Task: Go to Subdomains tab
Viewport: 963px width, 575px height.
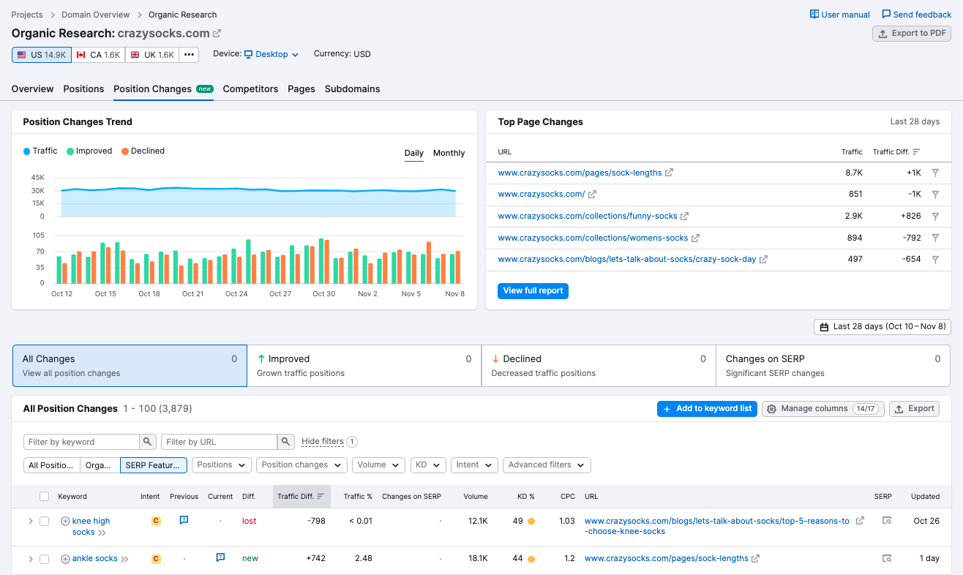Action: point(352,89)
